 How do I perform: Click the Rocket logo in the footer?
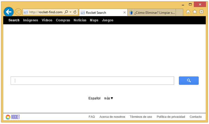tap(13, 117)
